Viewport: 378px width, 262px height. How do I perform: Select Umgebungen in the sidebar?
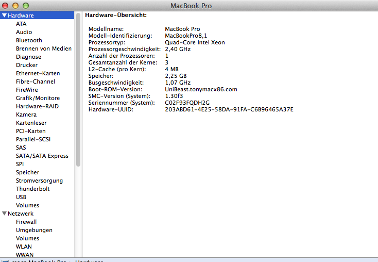point(34,230)
